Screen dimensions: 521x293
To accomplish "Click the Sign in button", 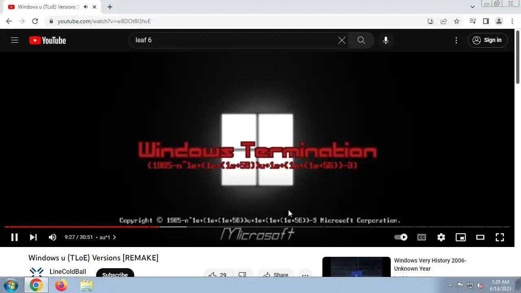I will coord(488,40).
